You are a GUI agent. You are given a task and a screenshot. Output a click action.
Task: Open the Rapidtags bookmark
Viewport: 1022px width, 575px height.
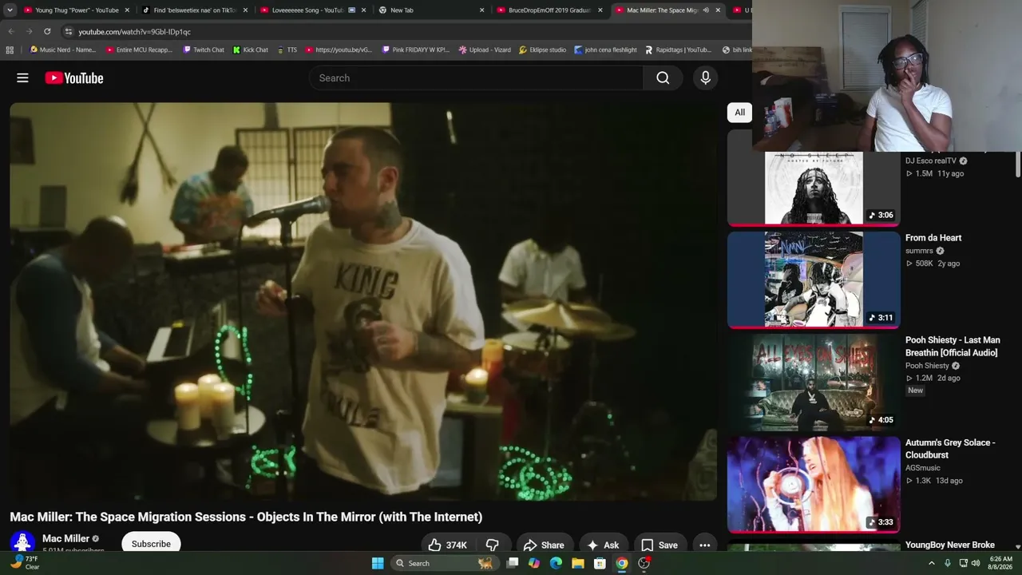point(678,50)
